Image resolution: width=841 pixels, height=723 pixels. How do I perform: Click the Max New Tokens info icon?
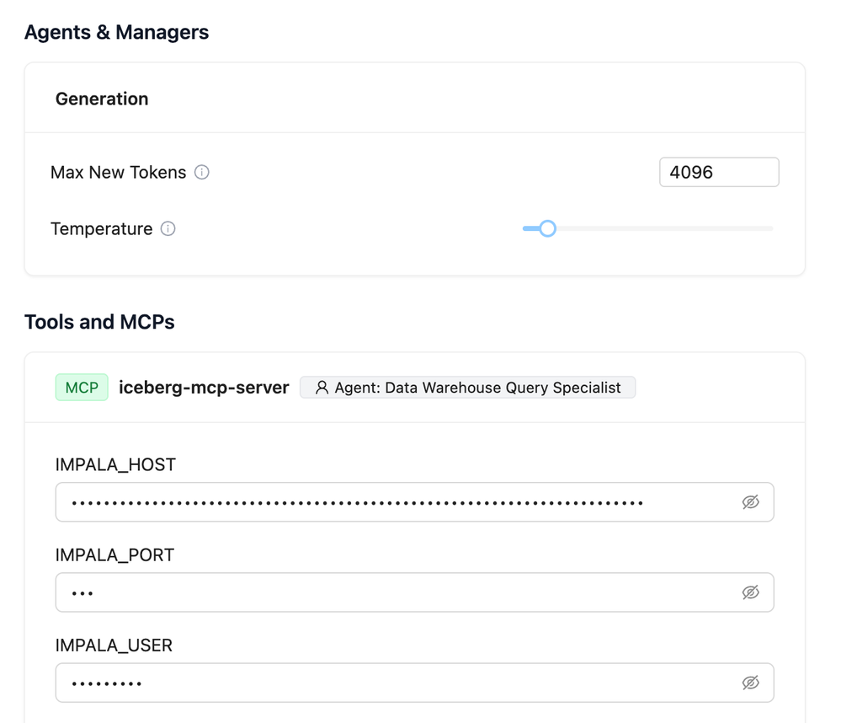click(202, 172)
